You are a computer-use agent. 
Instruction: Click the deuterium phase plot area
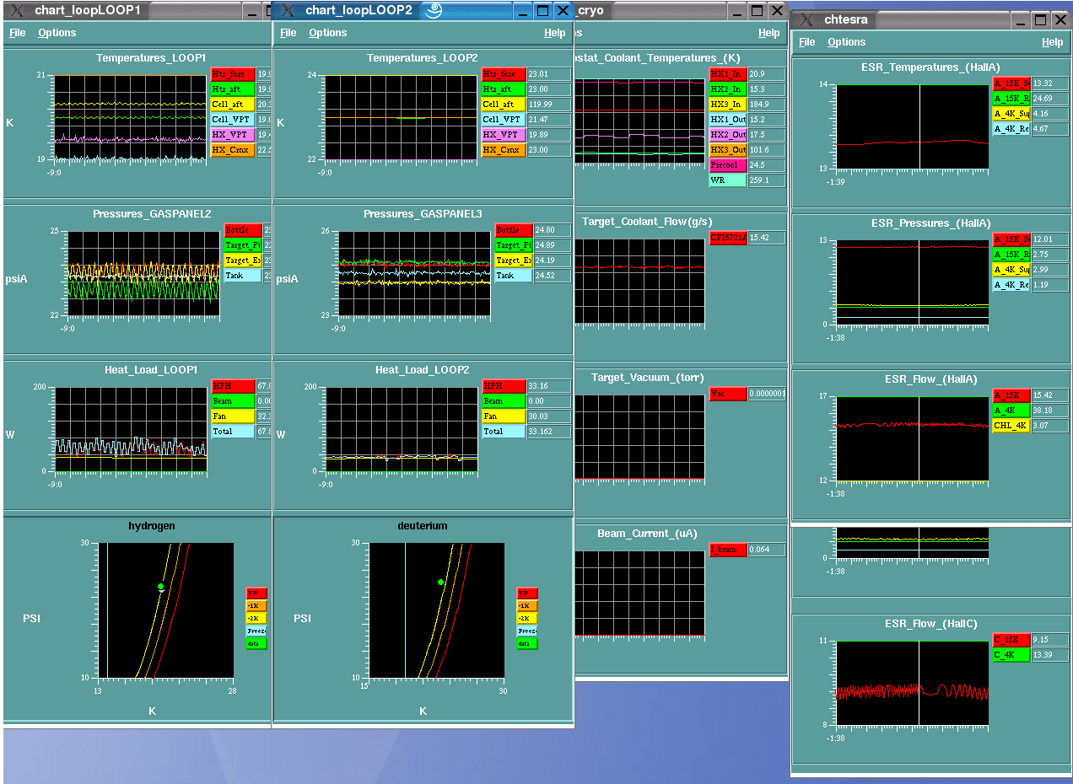(435, 610)
